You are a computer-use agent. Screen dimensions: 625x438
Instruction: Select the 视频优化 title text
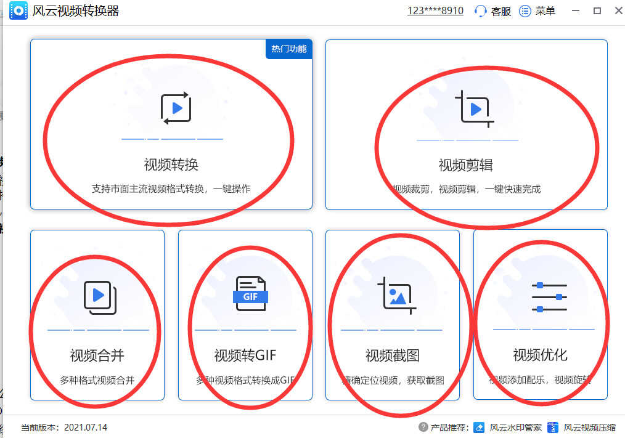540,355
